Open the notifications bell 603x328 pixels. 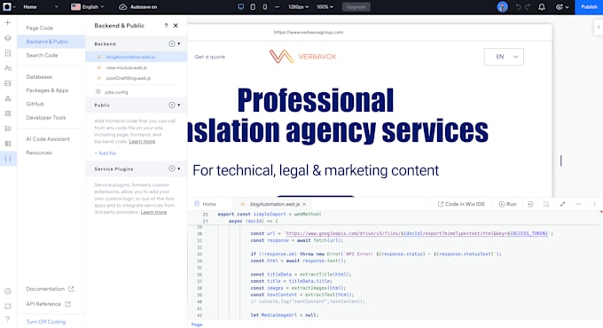[x=542, y=7]
